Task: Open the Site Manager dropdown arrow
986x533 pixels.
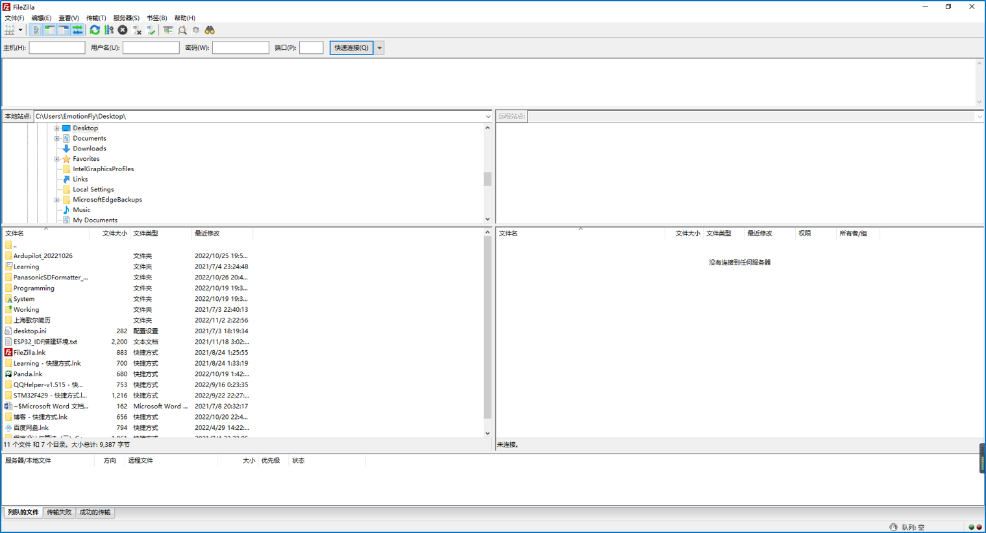Action: point(20,30)
